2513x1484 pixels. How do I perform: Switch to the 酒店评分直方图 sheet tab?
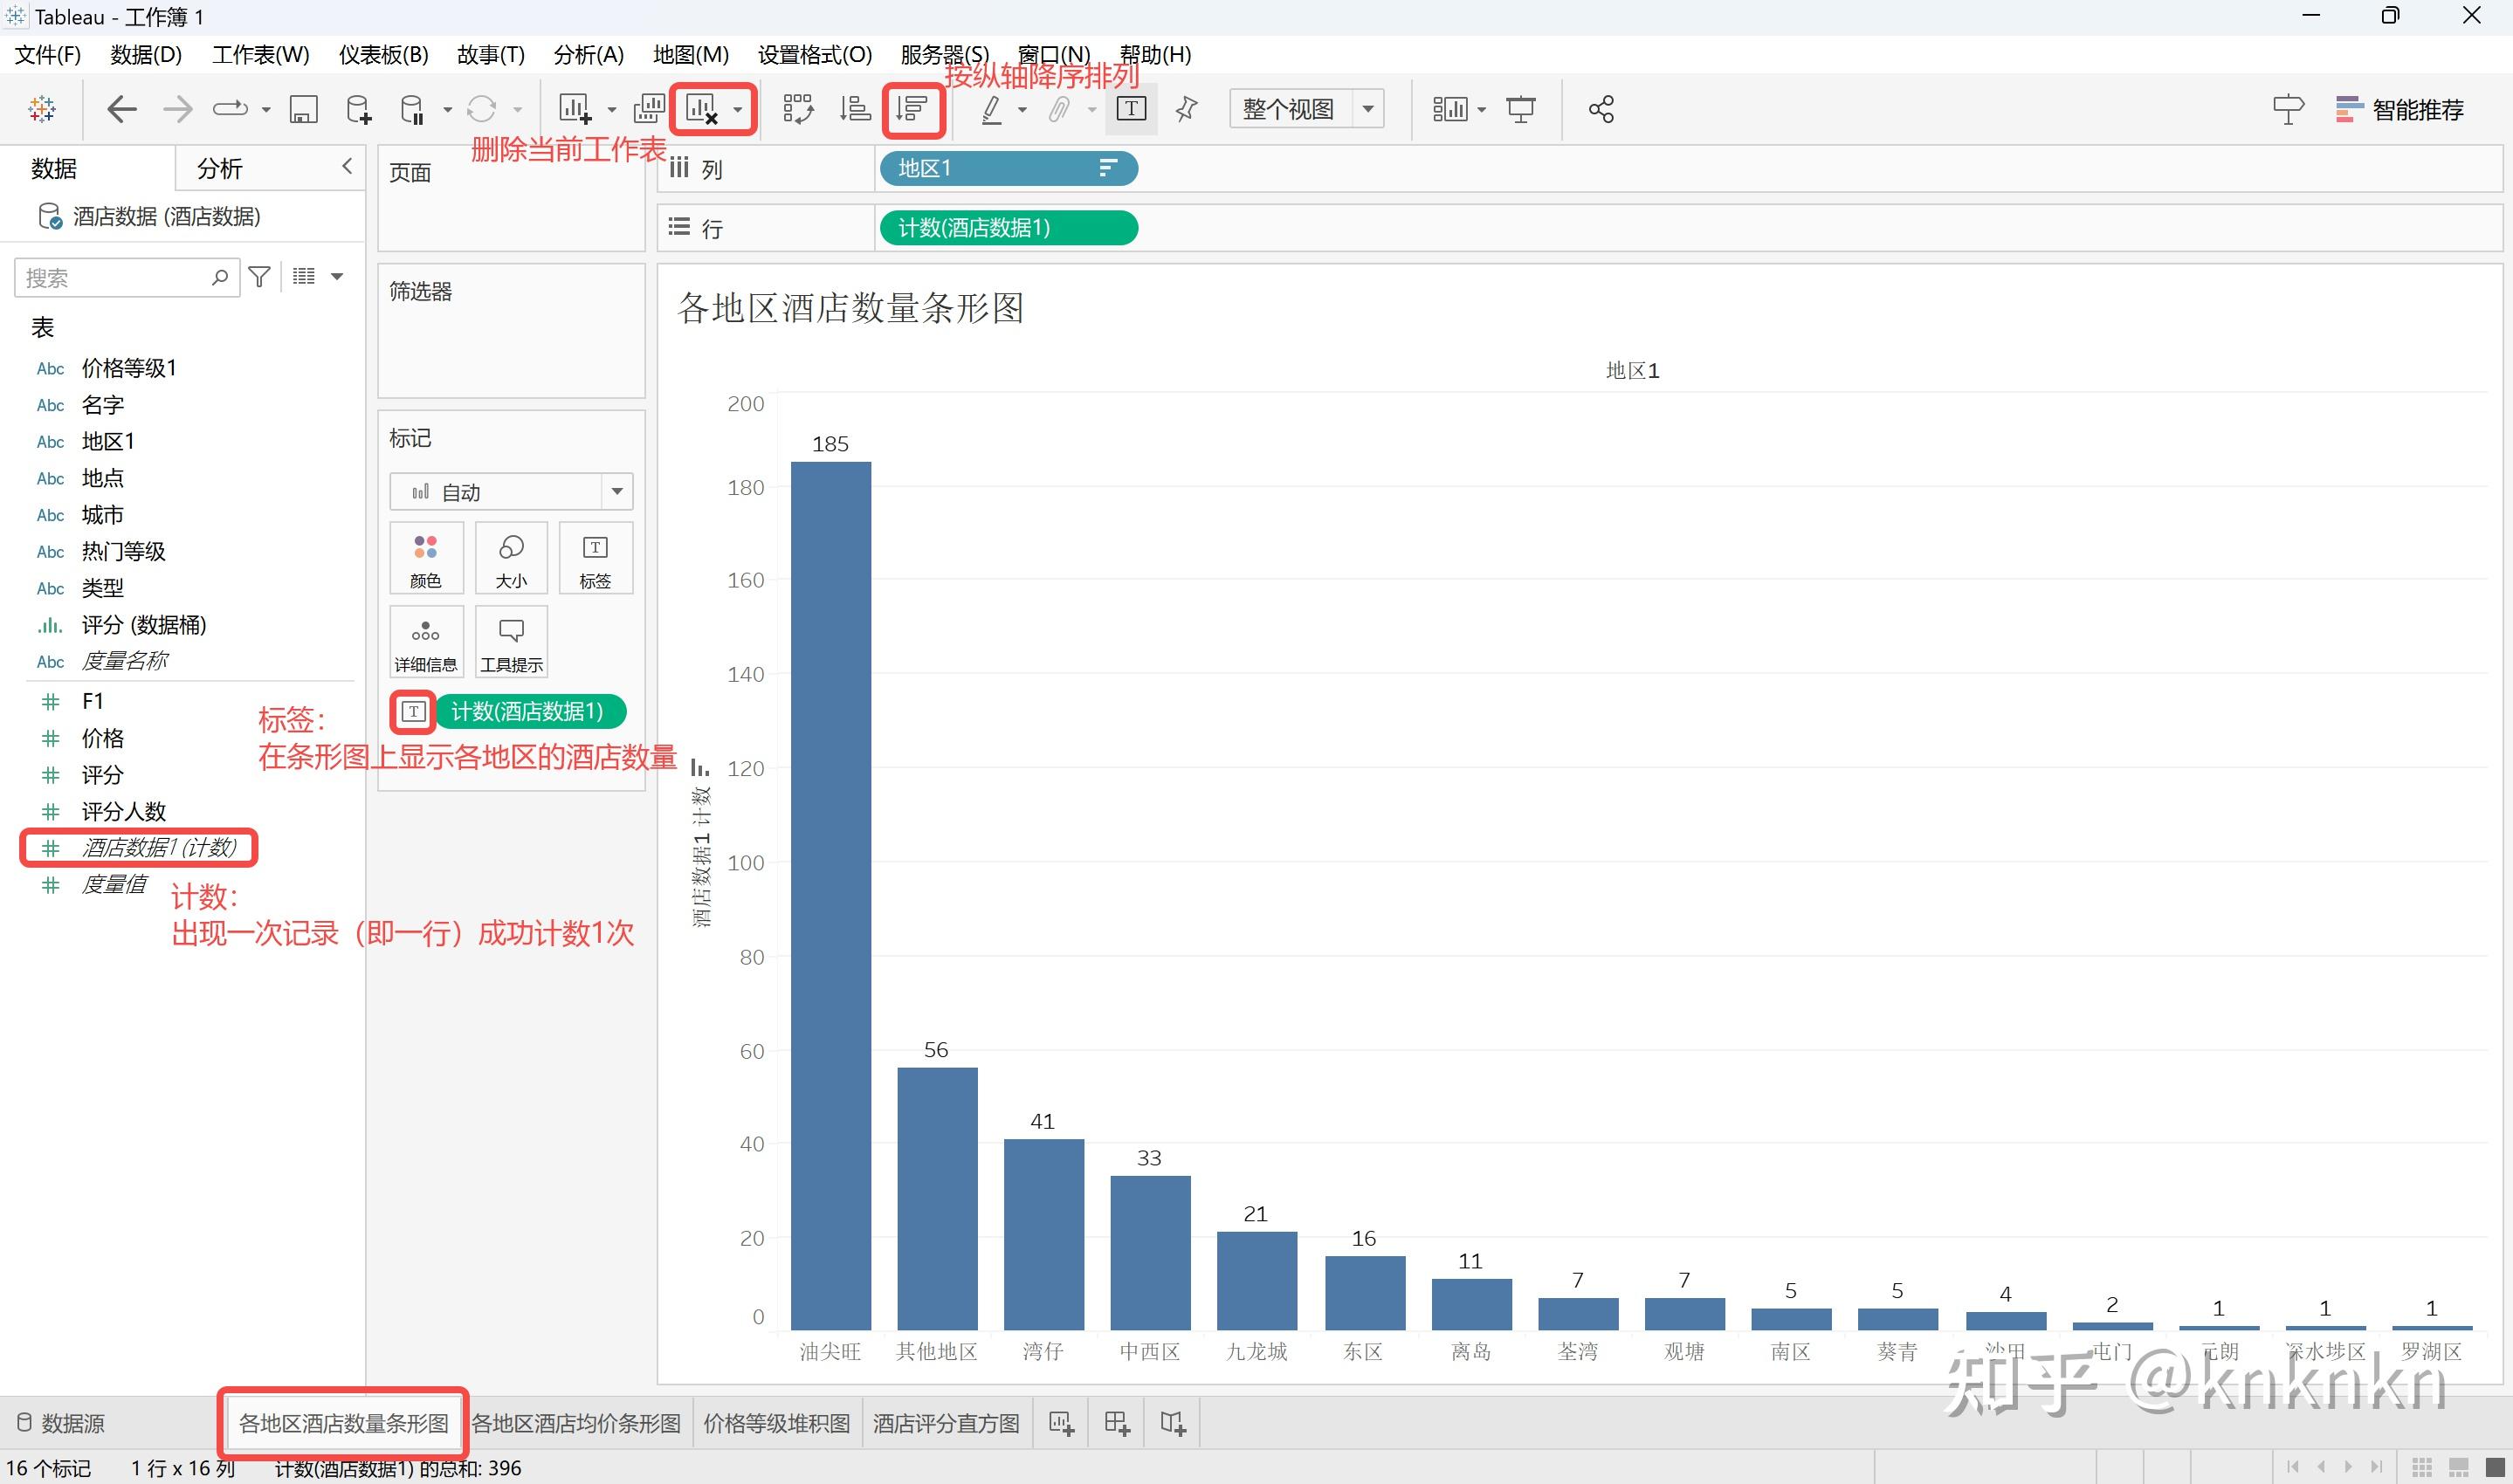click(946, 1423)
